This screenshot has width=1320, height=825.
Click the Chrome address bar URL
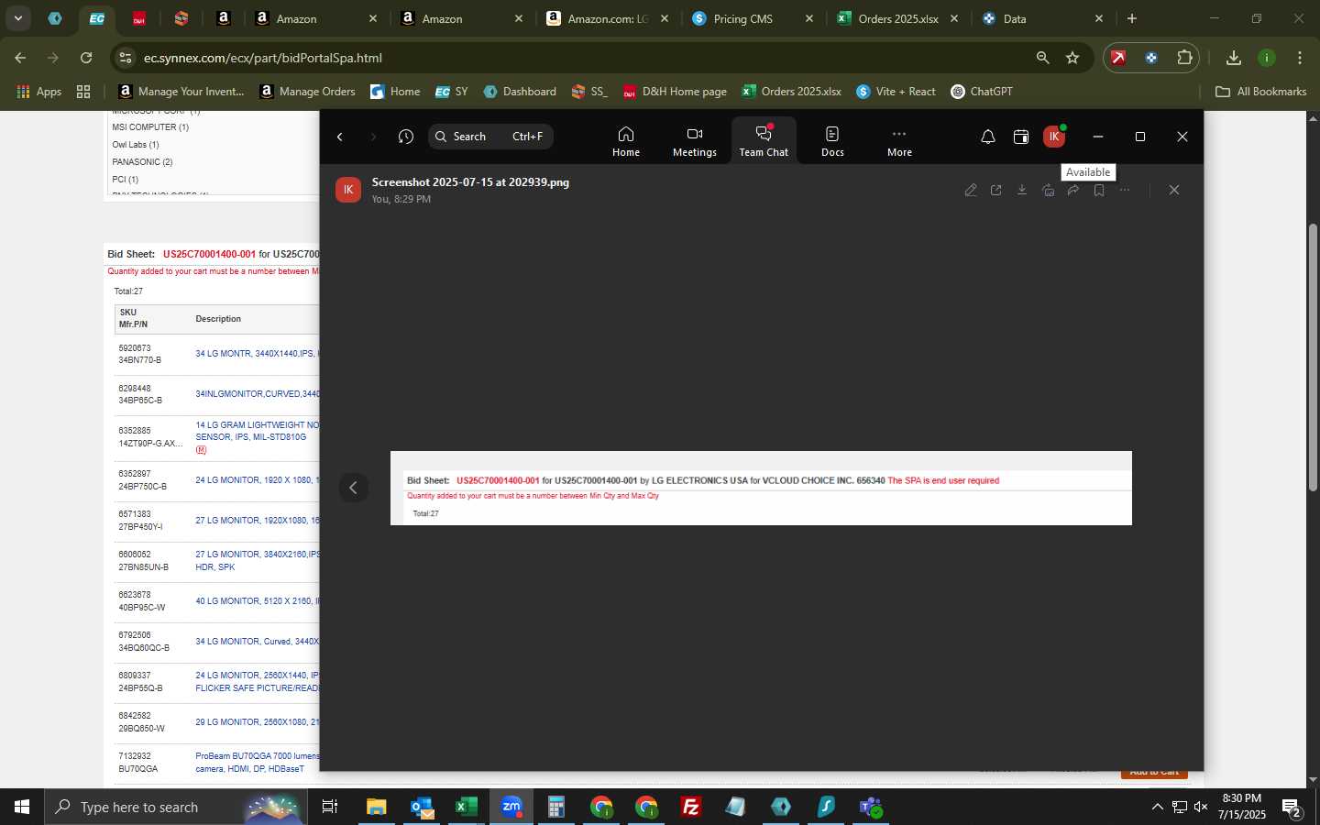click(x=263, y=58)
